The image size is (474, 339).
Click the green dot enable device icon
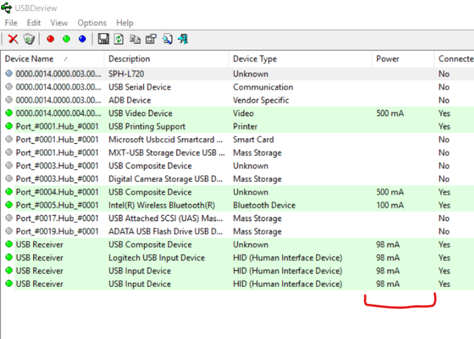[x=66, y=39]
